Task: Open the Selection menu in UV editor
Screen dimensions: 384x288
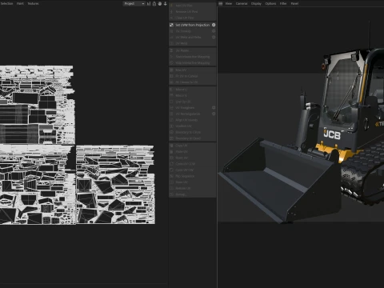Action: coord(6,4)
